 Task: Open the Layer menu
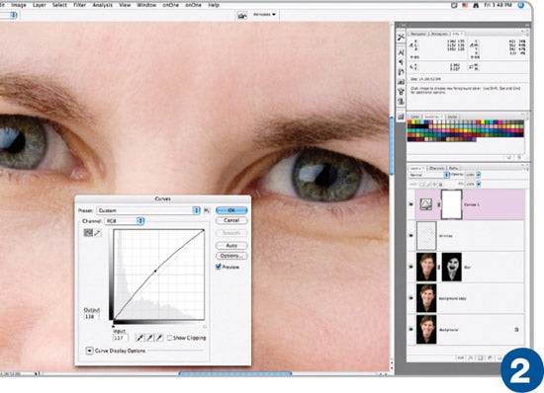(x=40, y=5)
